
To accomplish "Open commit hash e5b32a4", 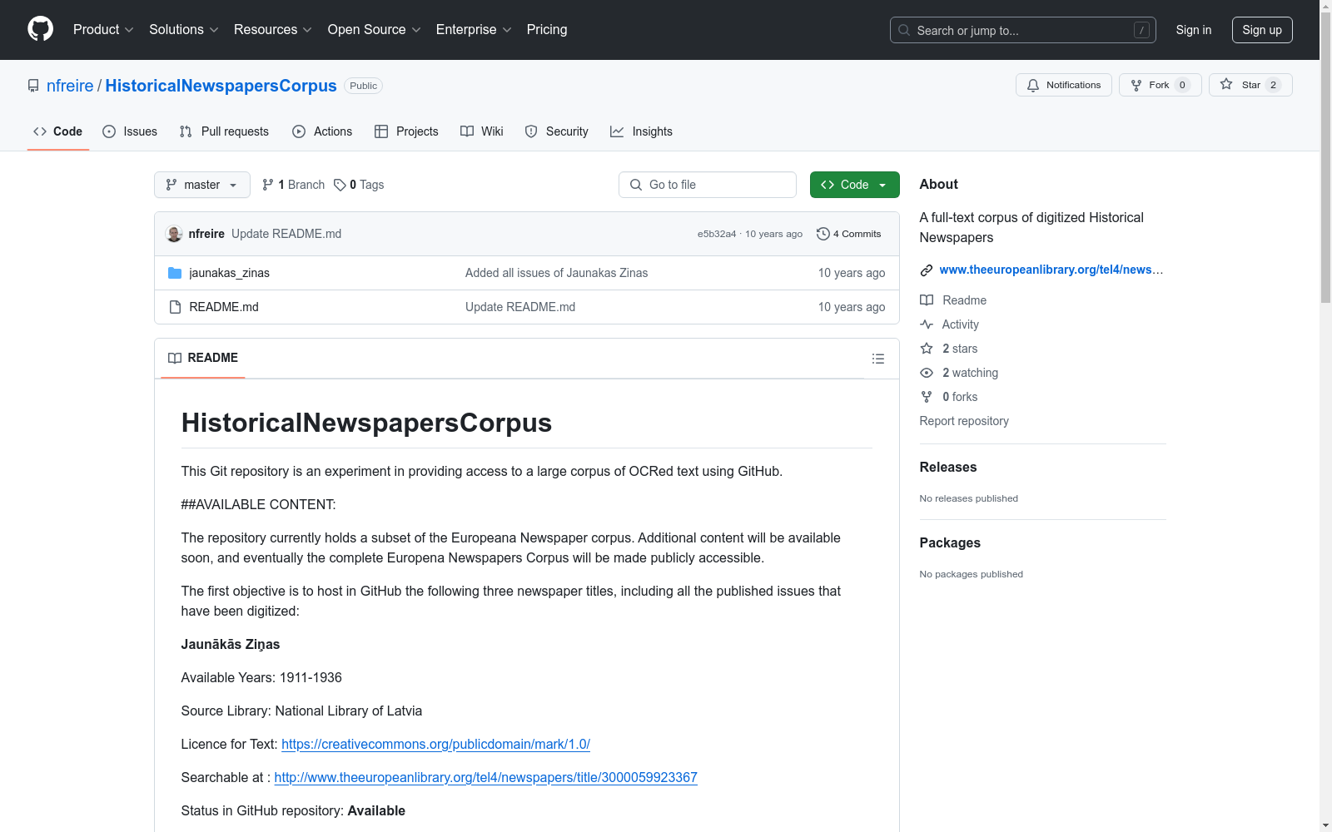I will [717, 234].
